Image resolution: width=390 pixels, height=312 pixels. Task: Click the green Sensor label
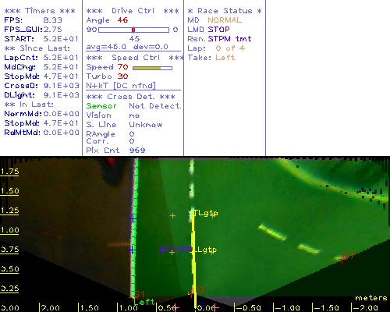101,106
